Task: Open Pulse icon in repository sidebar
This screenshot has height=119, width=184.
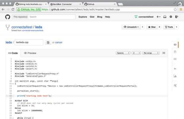Action: [175, 69]
